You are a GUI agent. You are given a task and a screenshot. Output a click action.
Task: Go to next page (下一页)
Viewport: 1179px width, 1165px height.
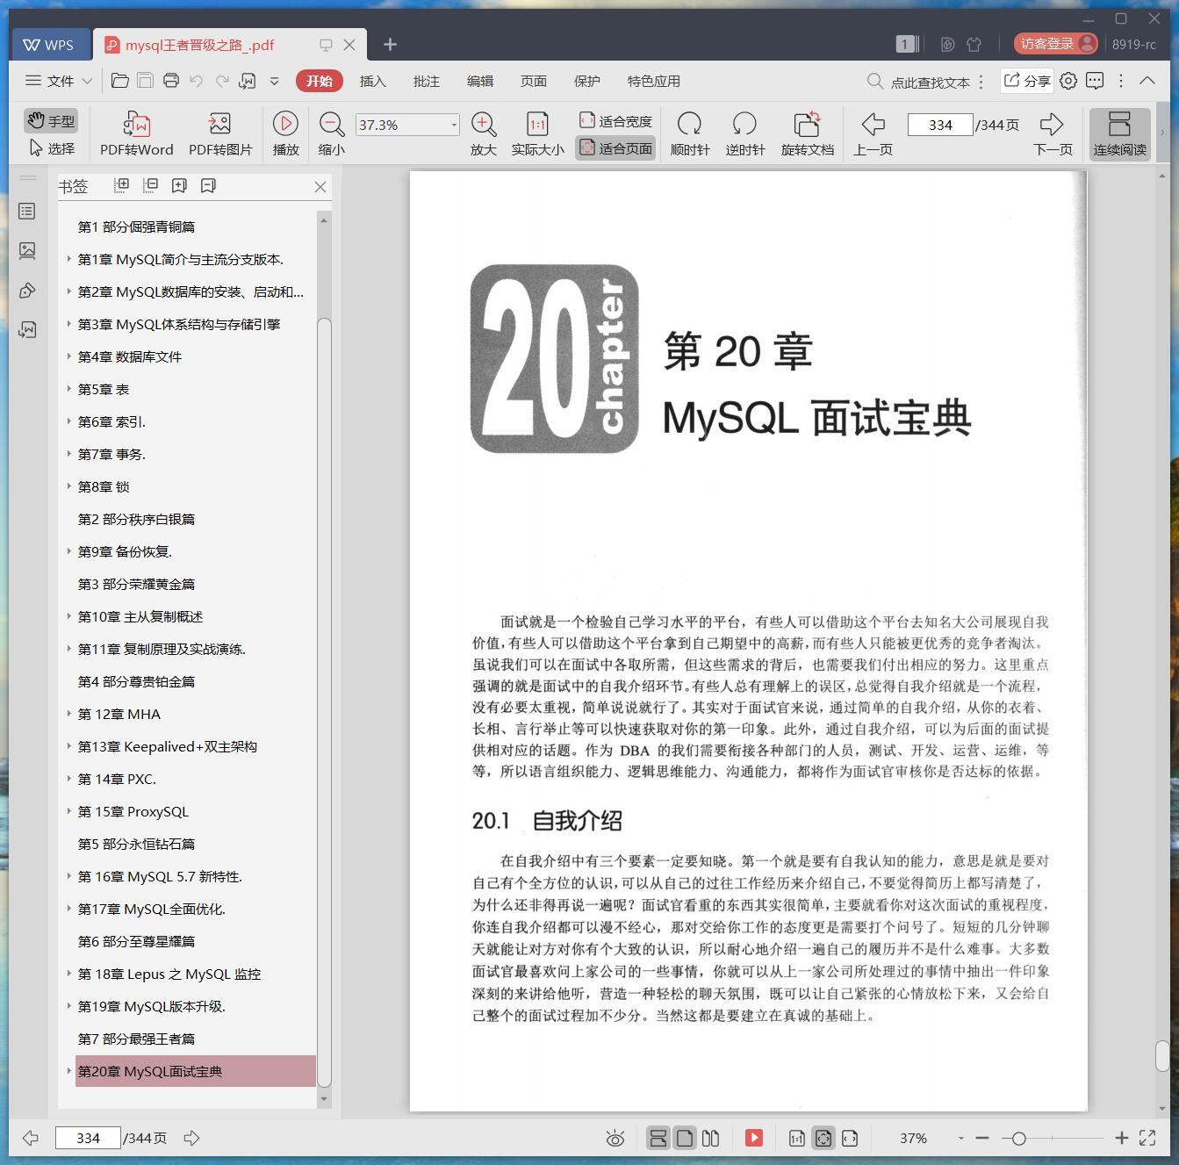tap(1053, 133)
